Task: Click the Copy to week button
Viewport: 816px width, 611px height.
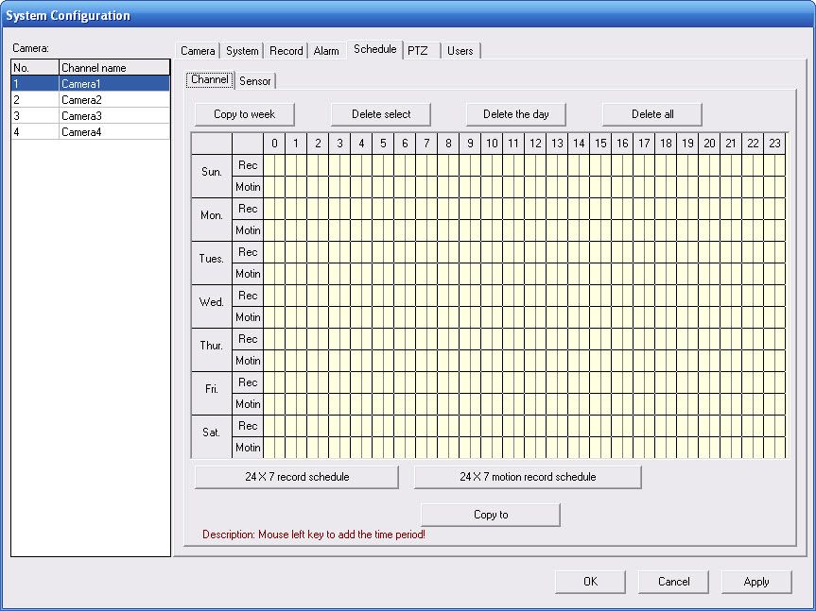Action: click(244, 114)
